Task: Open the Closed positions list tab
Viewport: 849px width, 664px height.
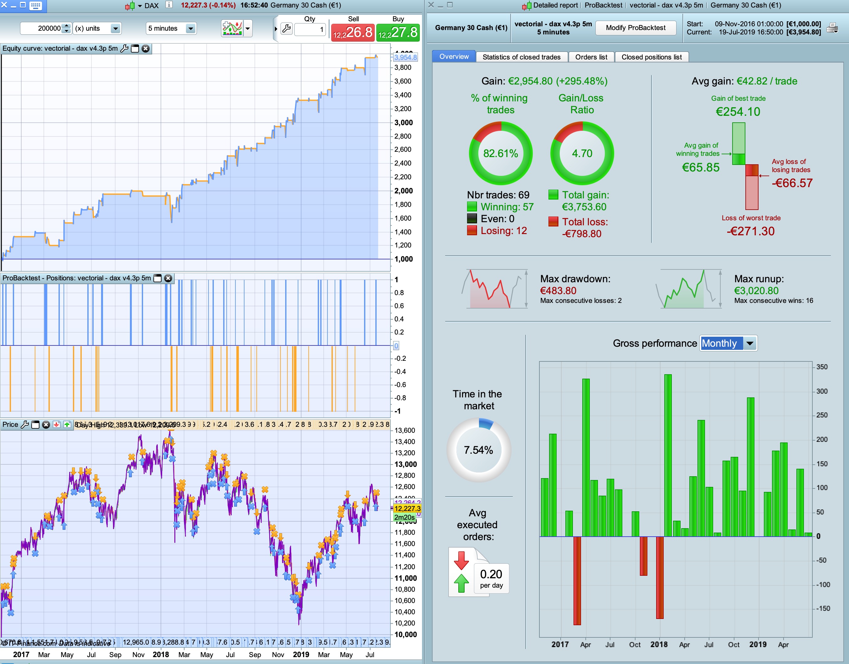Action: [x=651, y=57]
